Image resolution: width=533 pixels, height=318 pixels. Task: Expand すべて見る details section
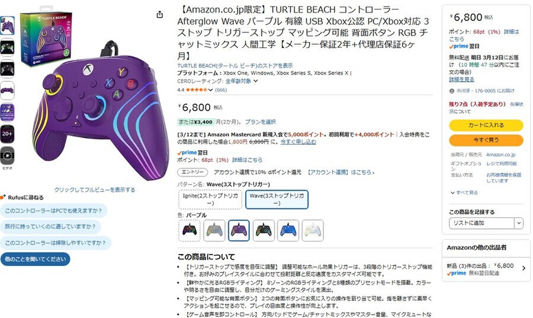coord(464,192)
